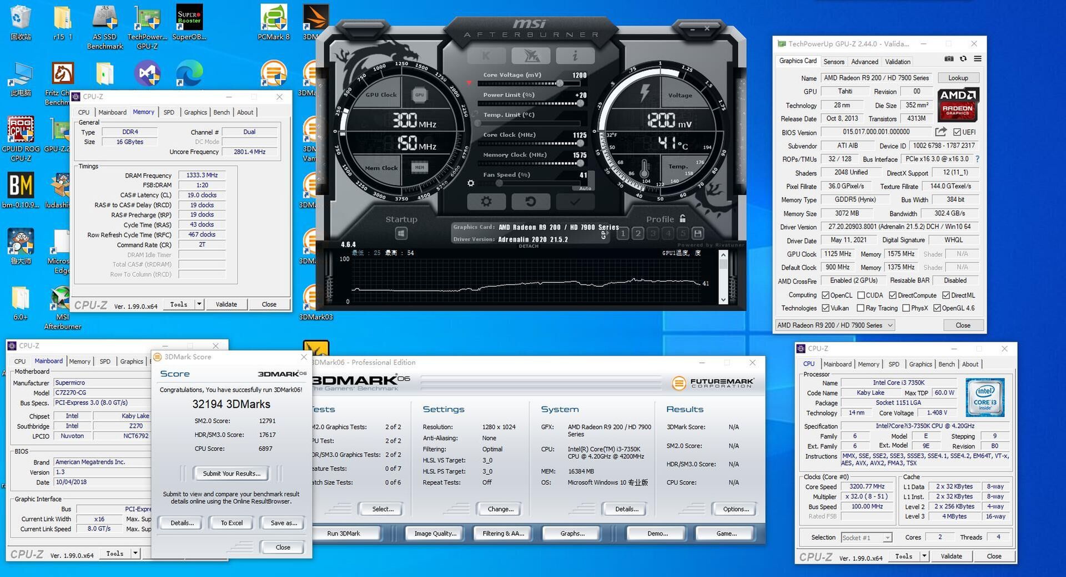Toggle Afterburner Windows startup icon
Screen dimensions: 1066x577
point(401,234)
